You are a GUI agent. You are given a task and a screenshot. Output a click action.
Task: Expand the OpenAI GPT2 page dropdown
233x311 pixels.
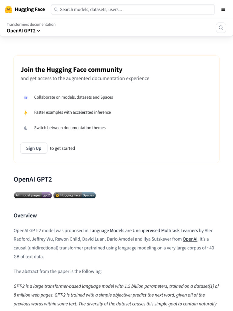(23, 31)
